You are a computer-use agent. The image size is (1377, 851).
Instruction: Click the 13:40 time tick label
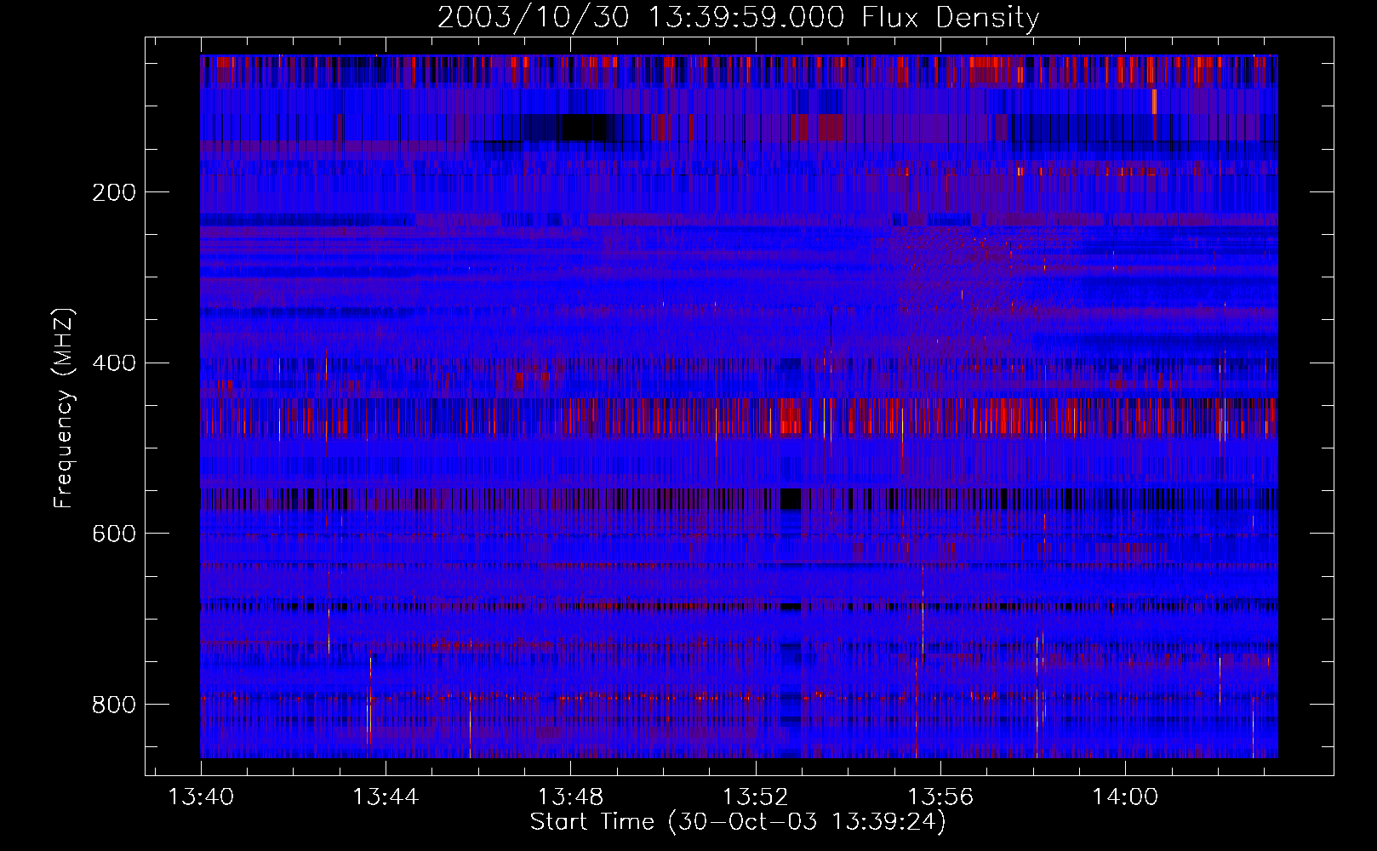(201, 797)
